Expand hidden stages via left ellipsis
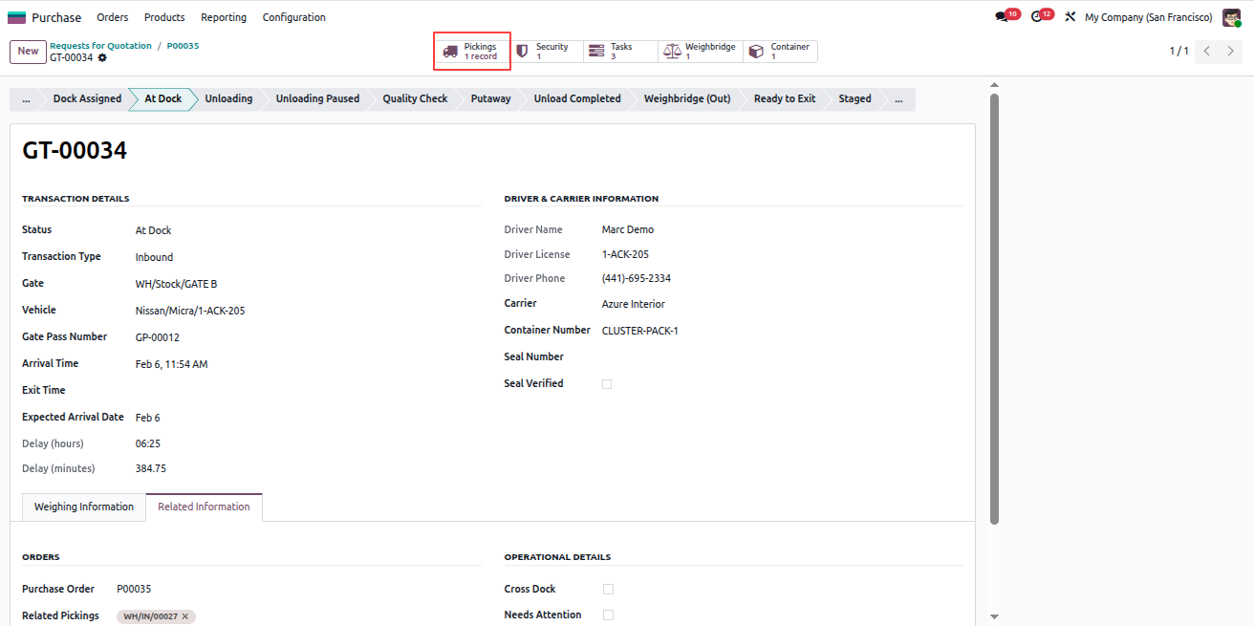This screenshot has width=1254, height=626. pos(25,99)
